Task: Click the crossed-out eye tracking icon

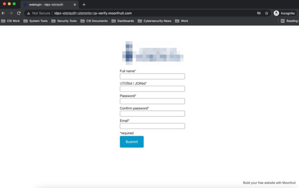Action: pyautogui.click(x=259, y=13)
